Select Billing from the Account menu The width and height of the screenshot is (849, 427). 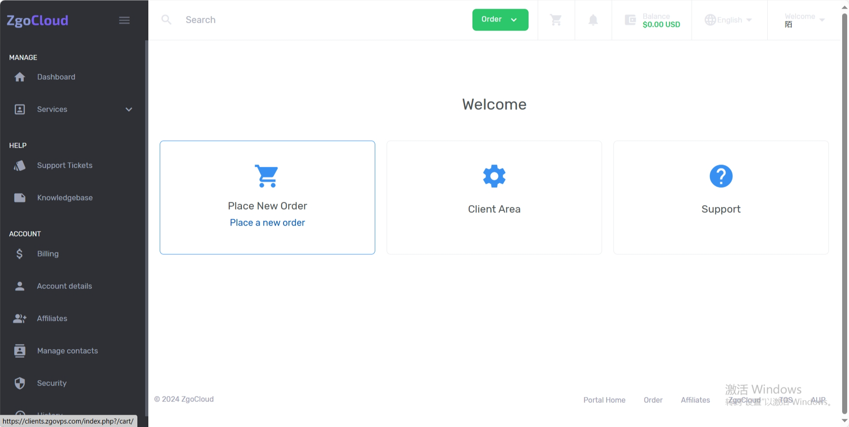tap(47, 254)
